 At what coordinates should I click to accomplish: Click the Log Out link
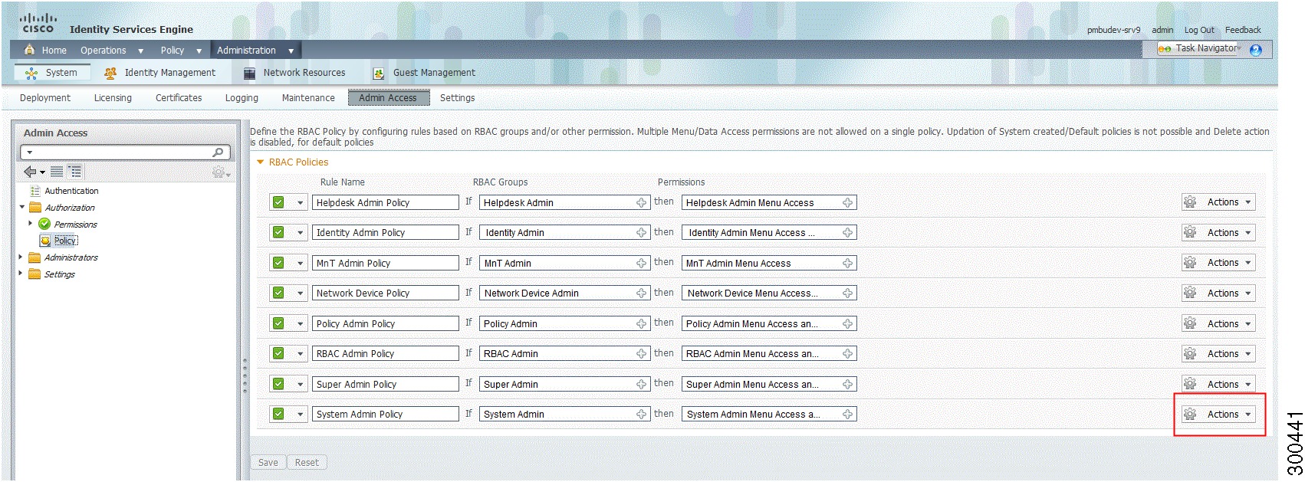(1199, 31)
